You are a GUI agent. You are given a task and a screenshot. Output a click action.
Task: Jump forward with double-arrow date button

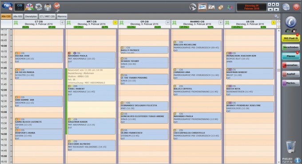click(x=276, y=9)
